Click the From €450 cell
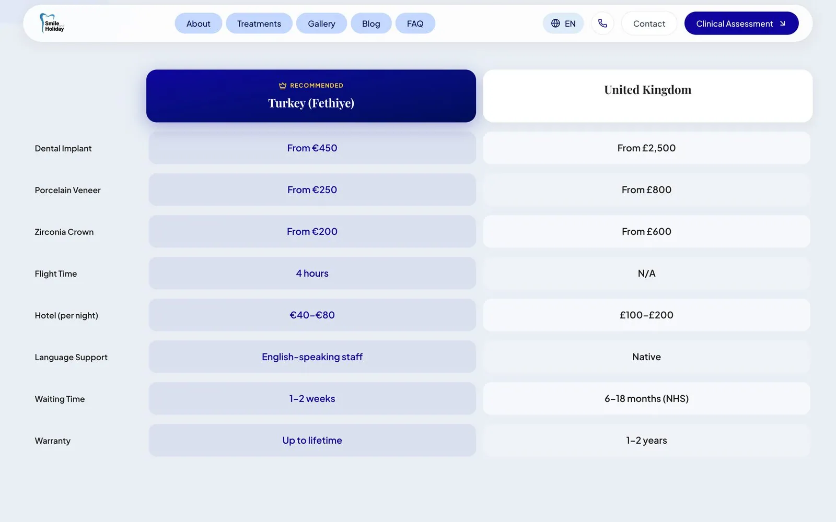The width and height of the screenshot is (836, 522). click(x=312, y=148)
